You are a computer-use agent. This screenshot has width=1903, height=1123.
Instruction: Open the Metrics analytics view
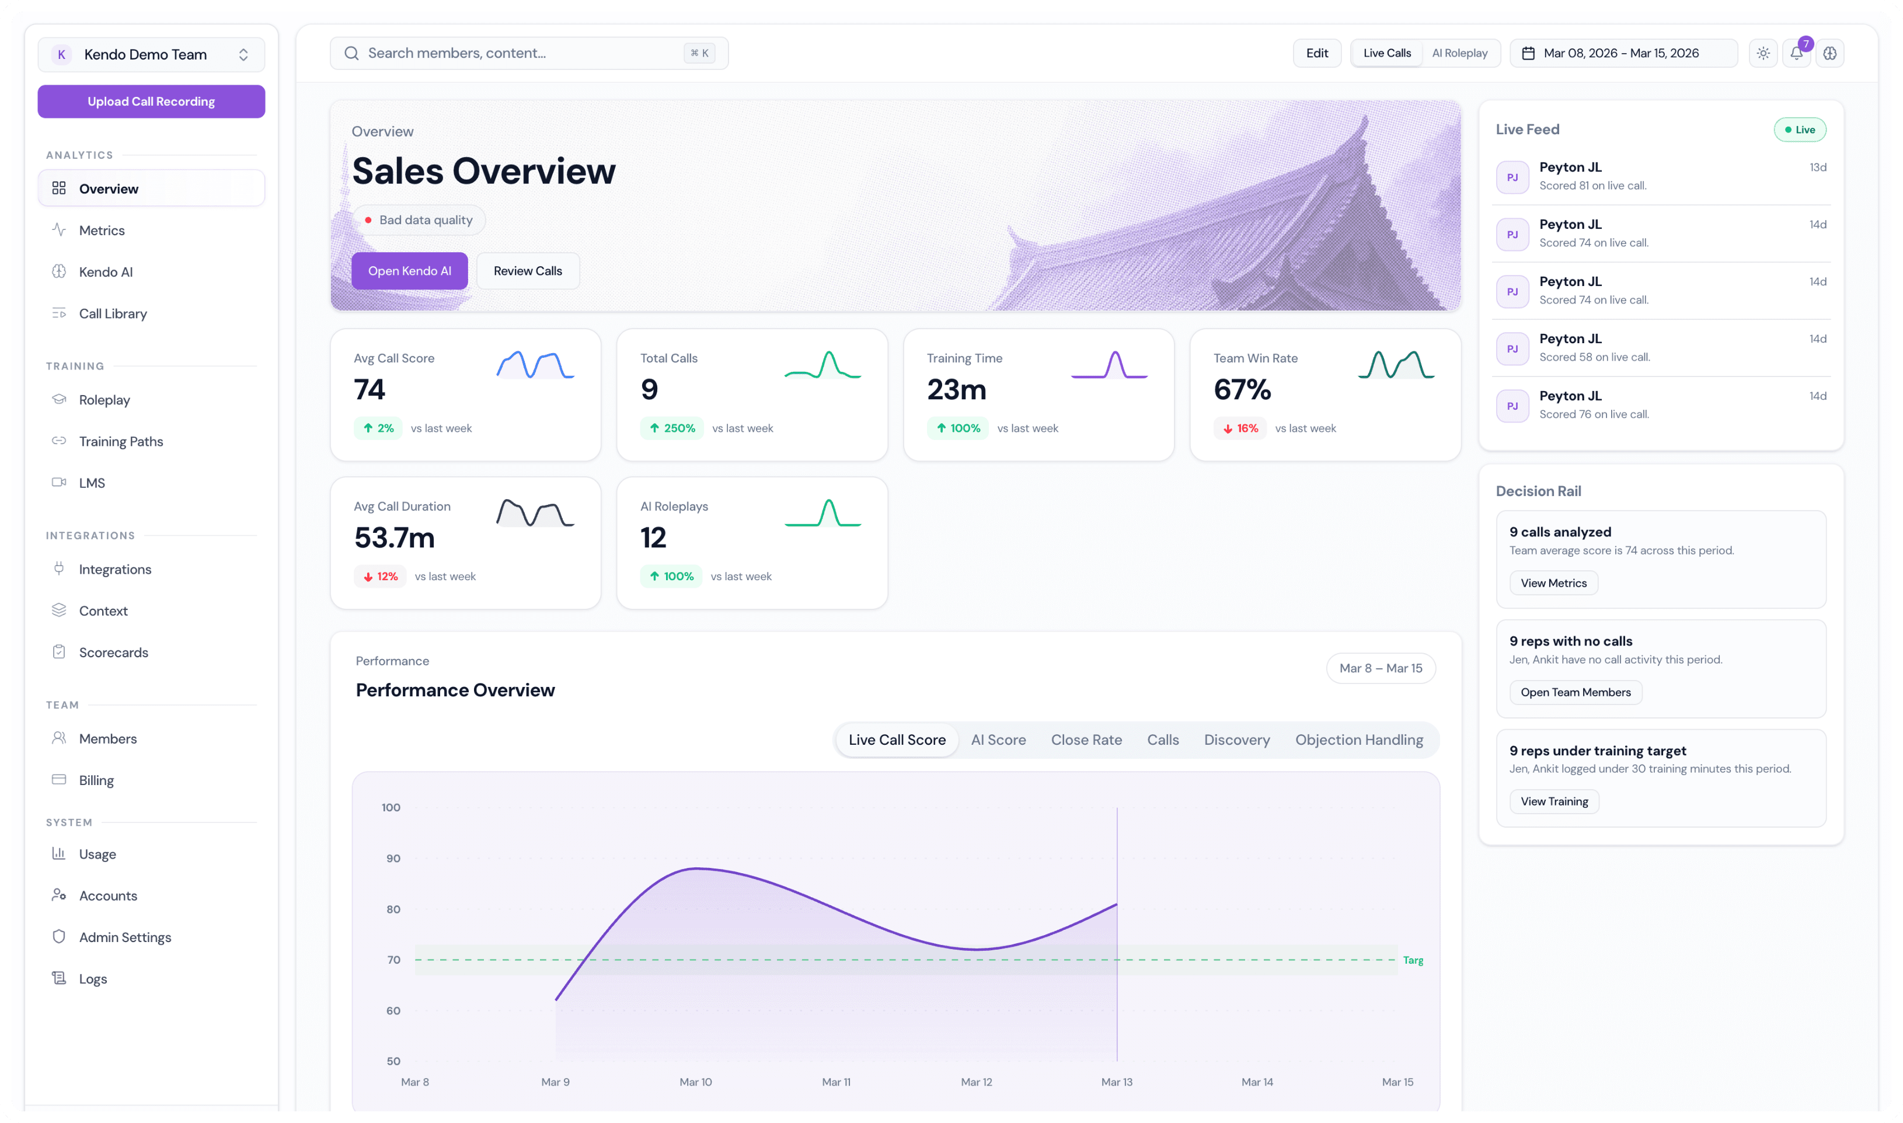pos(102,230)
